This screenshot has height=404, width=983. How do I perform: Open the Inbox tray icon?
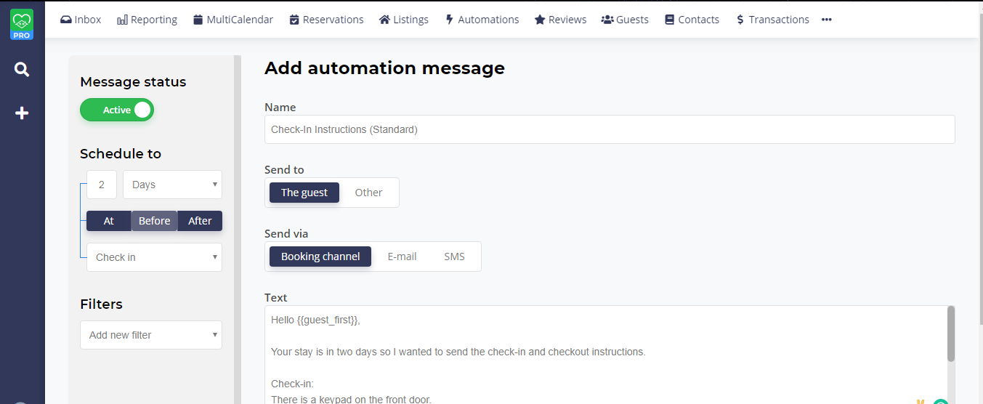(x=66, y=20)
